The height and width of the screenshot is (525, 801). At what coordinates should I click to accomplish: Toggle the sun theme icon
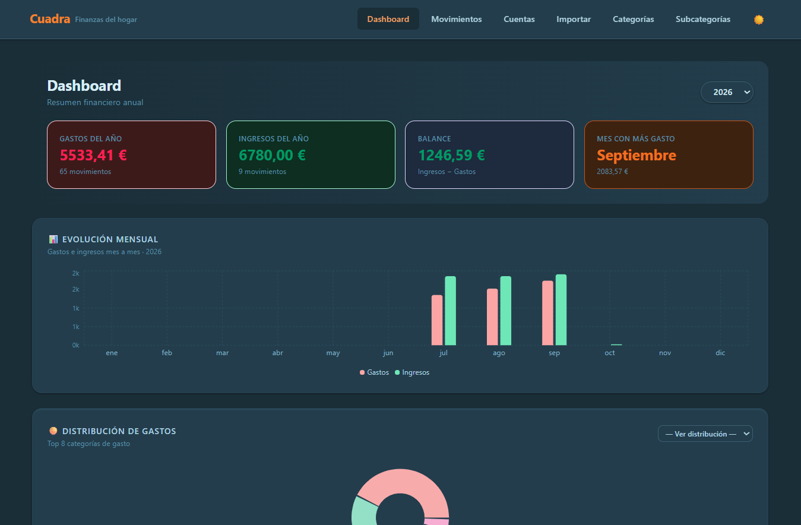[x=758, y=20]
